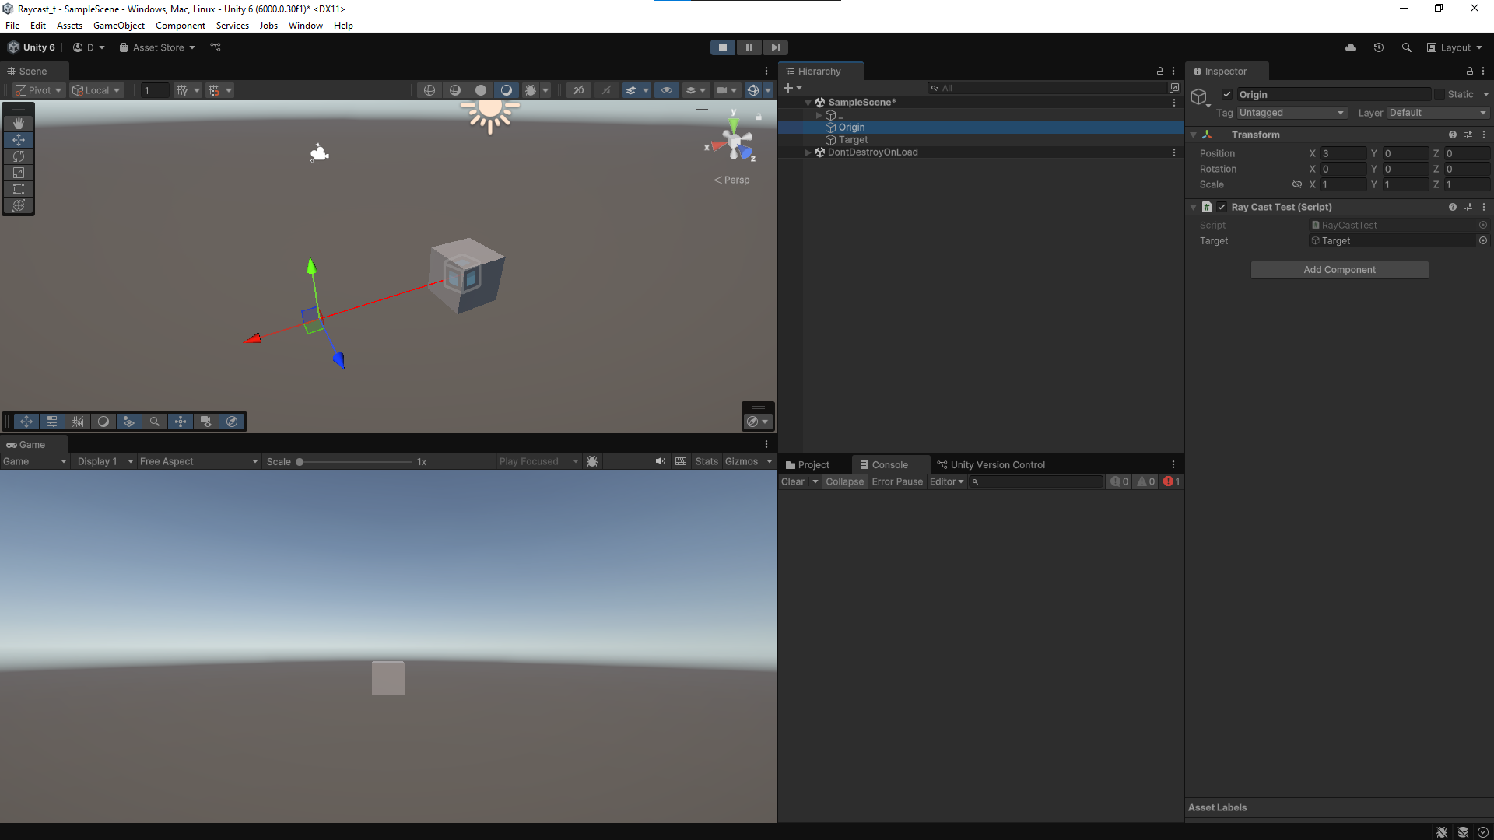Open the Tag Untagged dropdown

(1292, 113)
